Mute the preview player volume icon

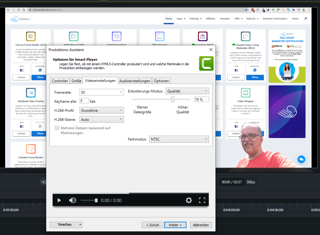click(73, 200)
